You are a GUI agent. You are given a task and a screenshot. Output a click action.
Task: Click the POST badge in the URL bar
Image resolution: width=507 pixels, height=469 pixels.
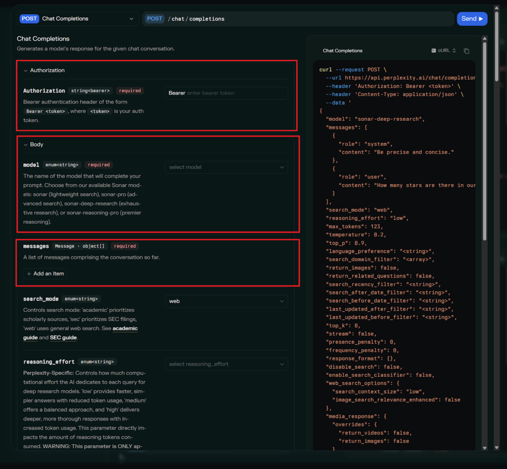point(154,19)
